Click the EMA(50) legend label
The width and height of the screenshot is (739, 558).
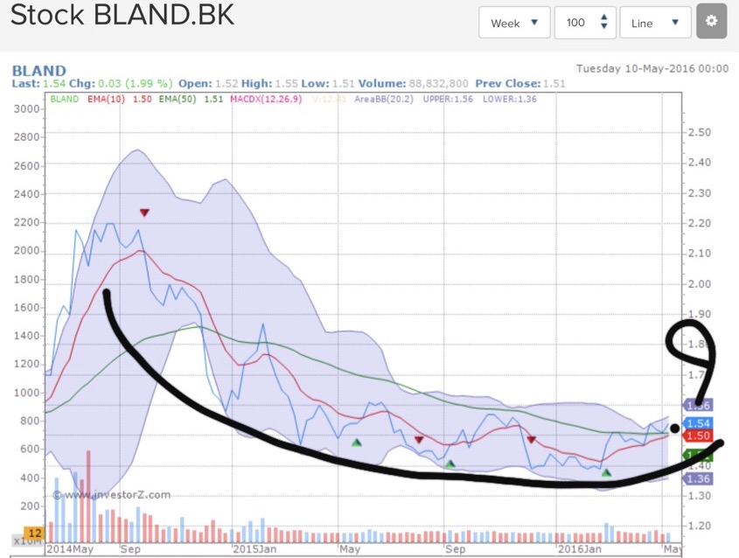pyautogui.click(x=178, y=99)
